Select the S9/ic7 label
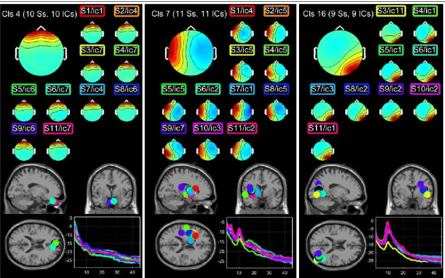 click(x=174, y=129)
